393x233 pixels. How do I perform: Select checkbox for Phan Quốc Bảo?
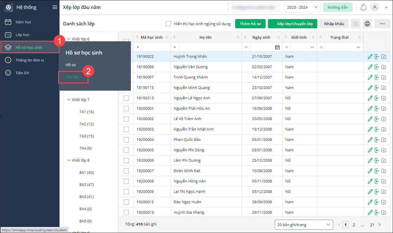(x=126, y=140)
